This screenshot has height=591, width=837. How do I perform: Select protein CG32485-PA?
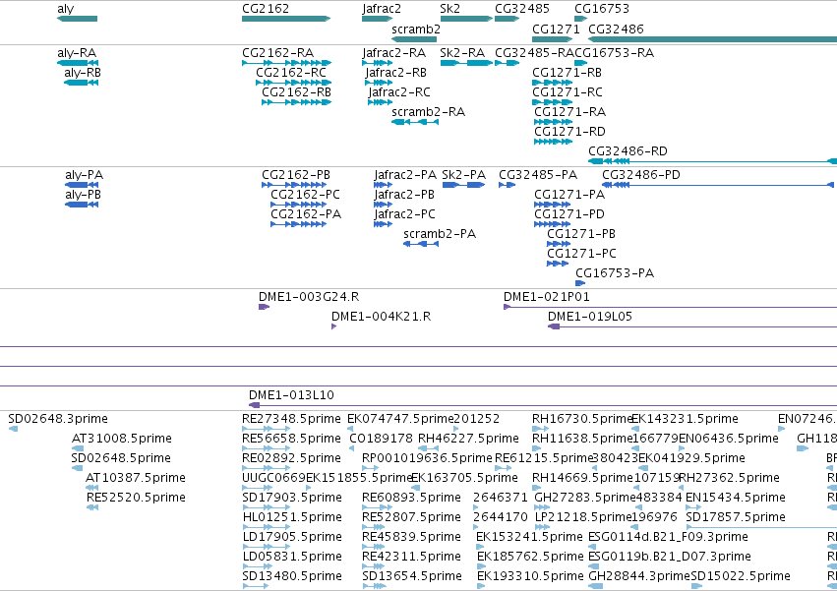(x=538, y=175)
